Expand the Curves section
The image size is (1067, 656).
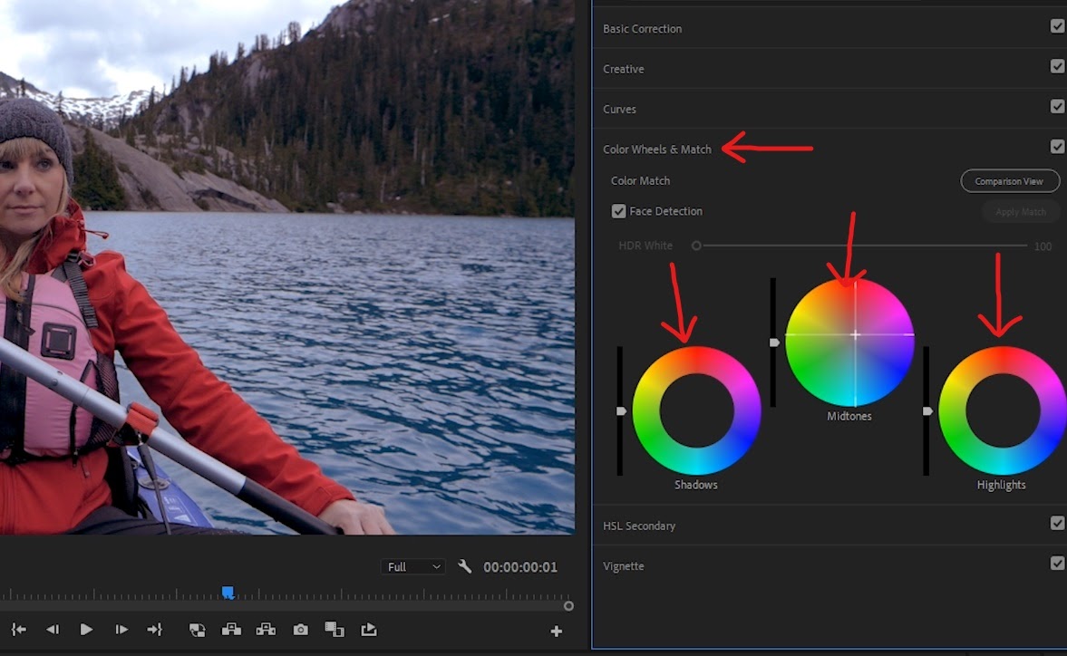[x=619, y=109]
